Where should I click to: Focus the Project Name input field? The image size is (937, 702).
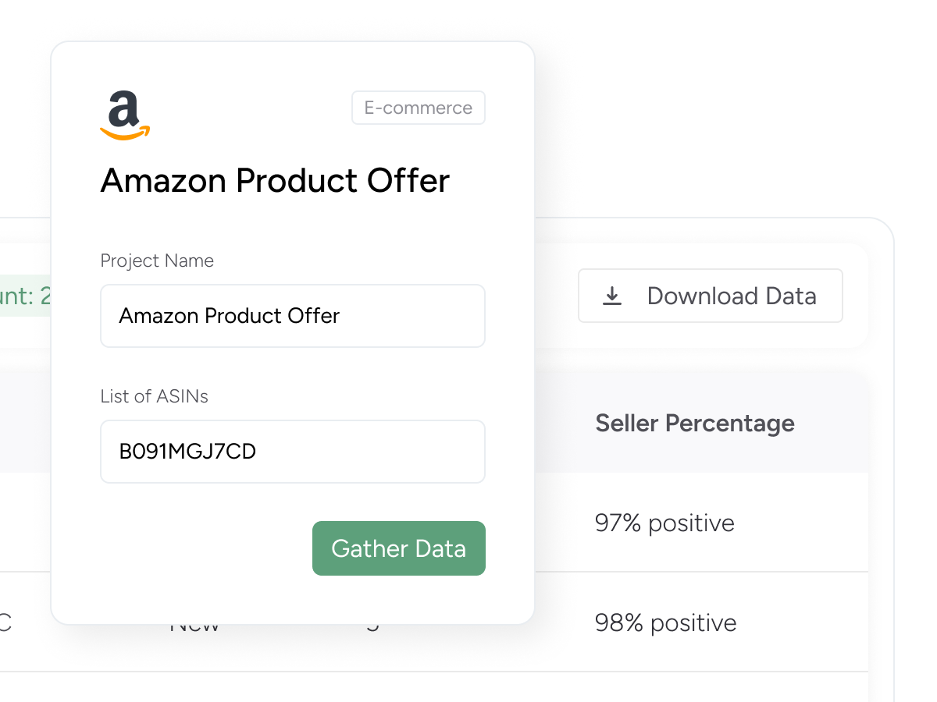pyautogui.click(x=293, y=316)
